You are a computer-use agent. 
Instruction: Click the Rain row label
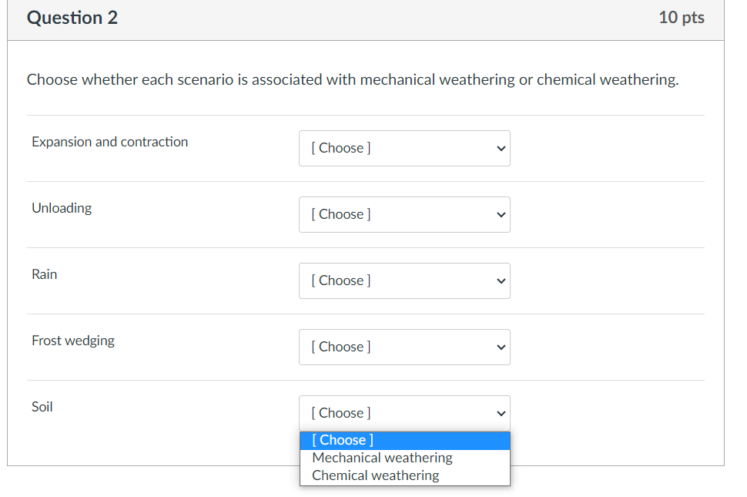tap(45, 274)
